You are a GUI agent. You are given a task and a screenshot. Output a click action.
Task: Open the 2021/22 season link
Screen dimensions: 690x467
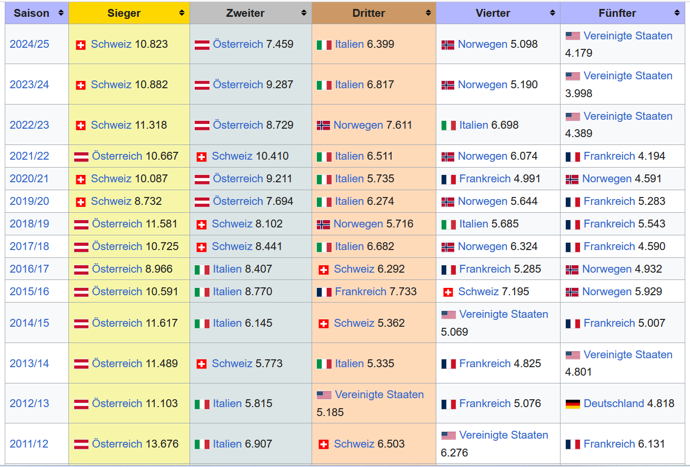tap(29, 156)
